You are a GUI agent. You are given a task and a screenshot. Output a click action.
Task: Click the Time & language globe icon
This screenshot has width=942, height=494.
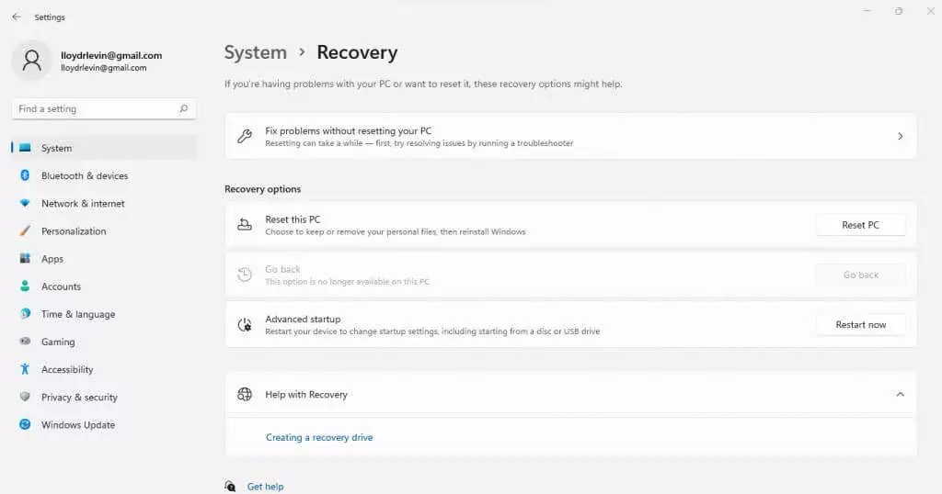click(25, 313)
